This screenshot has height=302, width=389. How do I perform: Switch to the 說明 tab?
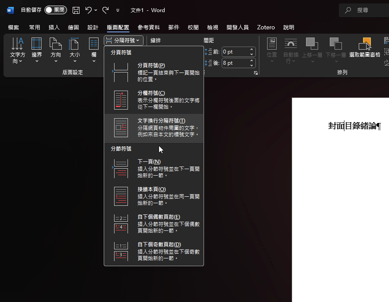(x=289, y=27)
